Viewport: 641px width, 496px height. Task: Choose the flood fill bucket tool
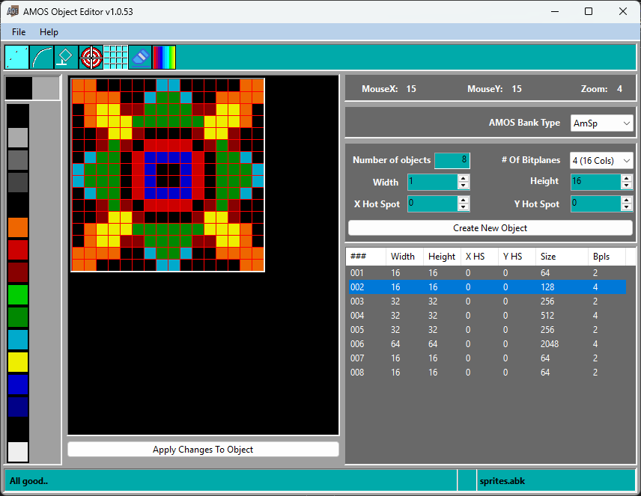(66, 57)
